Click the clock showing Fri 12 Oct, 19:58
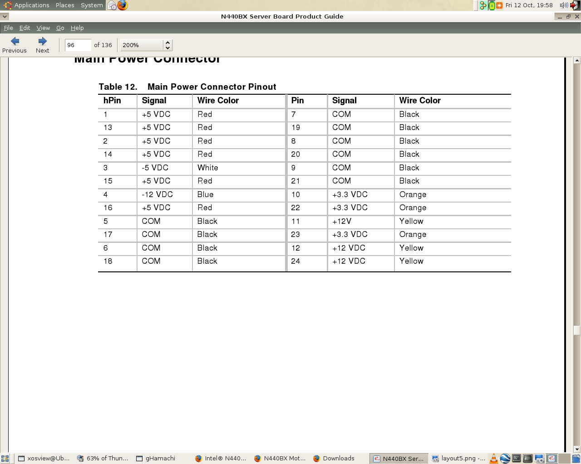Screen dimensions: 581x464 click(529, 5)
